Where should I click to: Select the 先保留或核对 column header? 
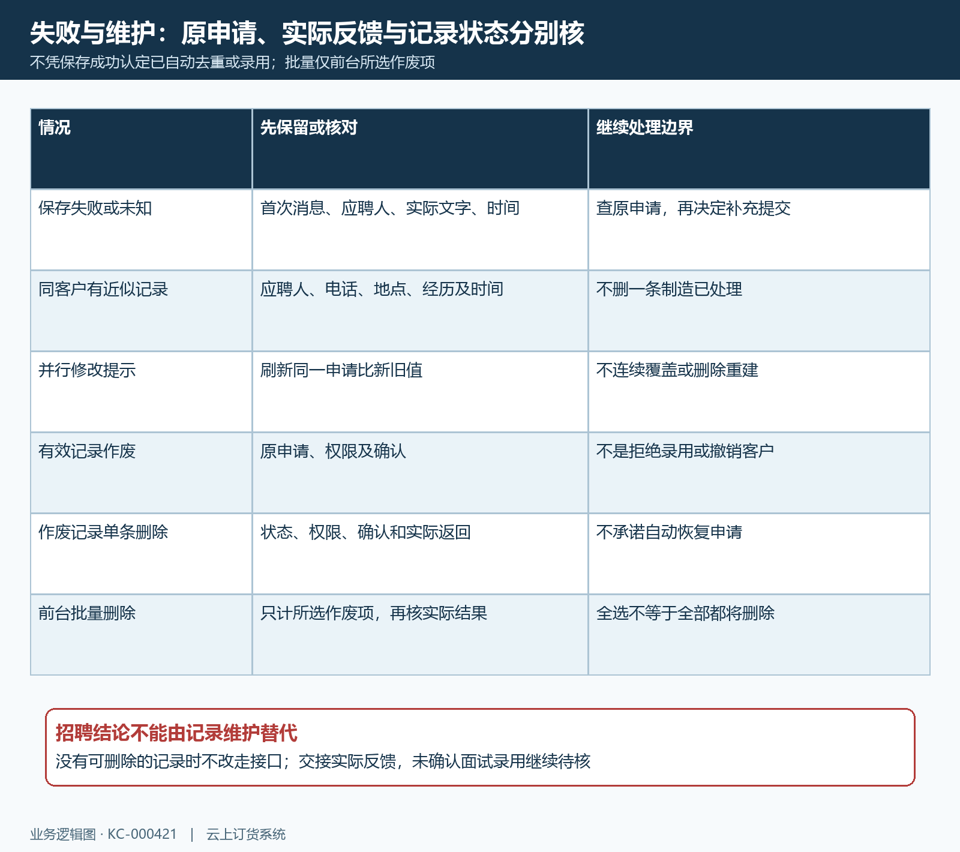420,149
